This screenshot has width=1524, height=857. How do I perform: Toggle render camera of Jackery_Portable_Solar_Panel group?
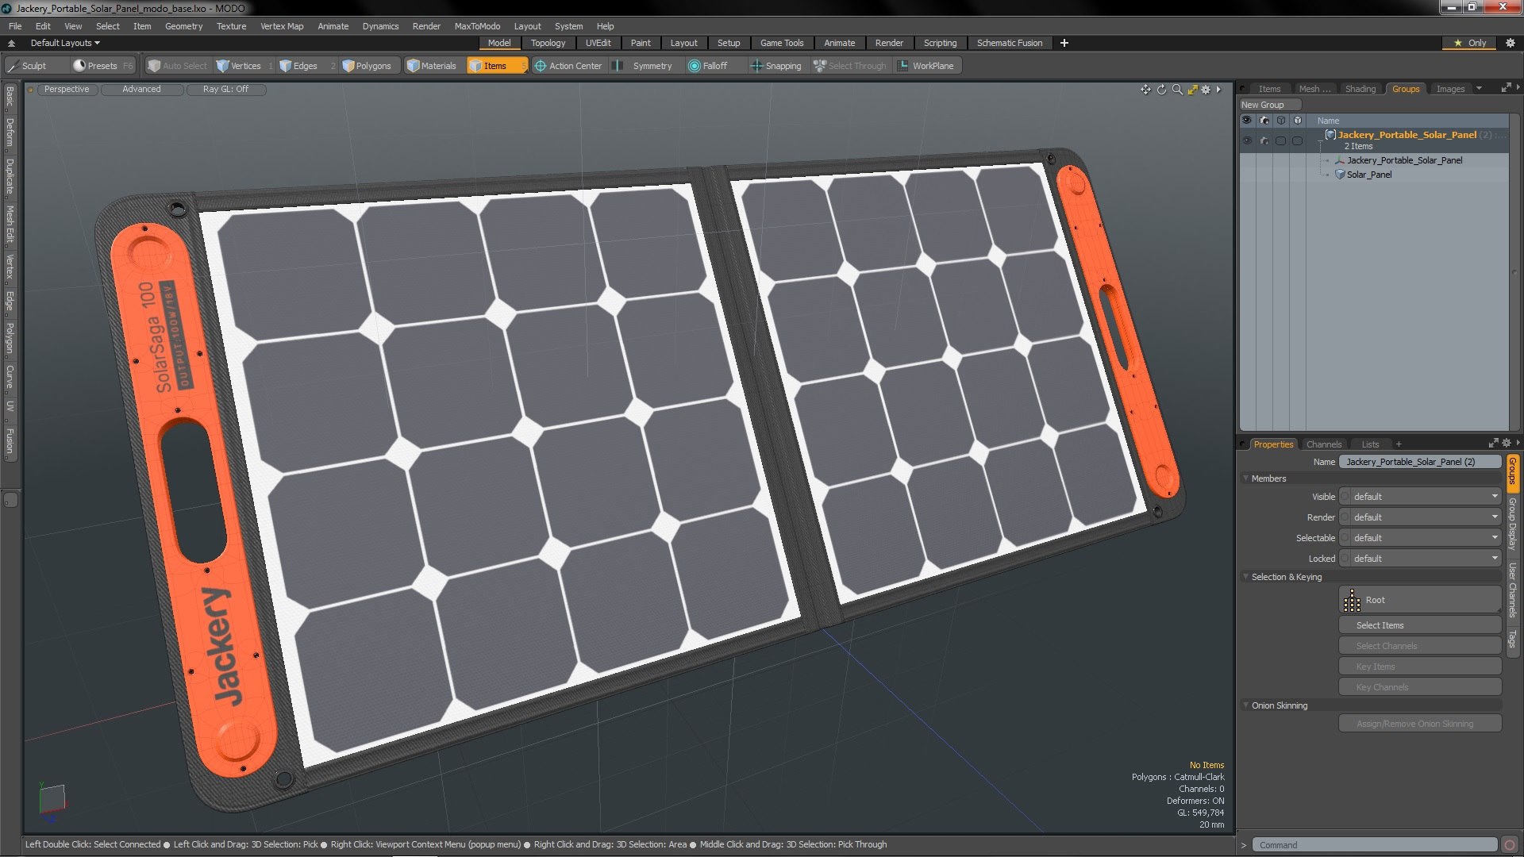pos(1264,140)
